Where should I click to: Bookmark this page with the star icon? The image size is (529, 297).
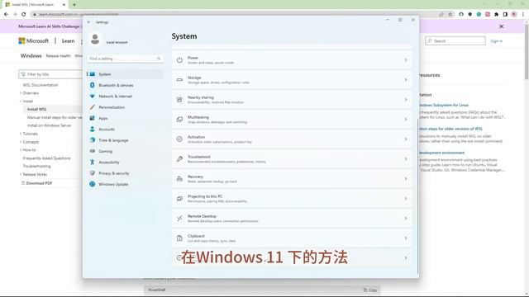tap(450, 15)
